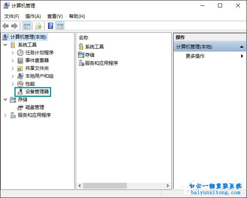Expand the 共享文件夹 node
The height and width of the screenshot is (198, 247).
point(13,68)
